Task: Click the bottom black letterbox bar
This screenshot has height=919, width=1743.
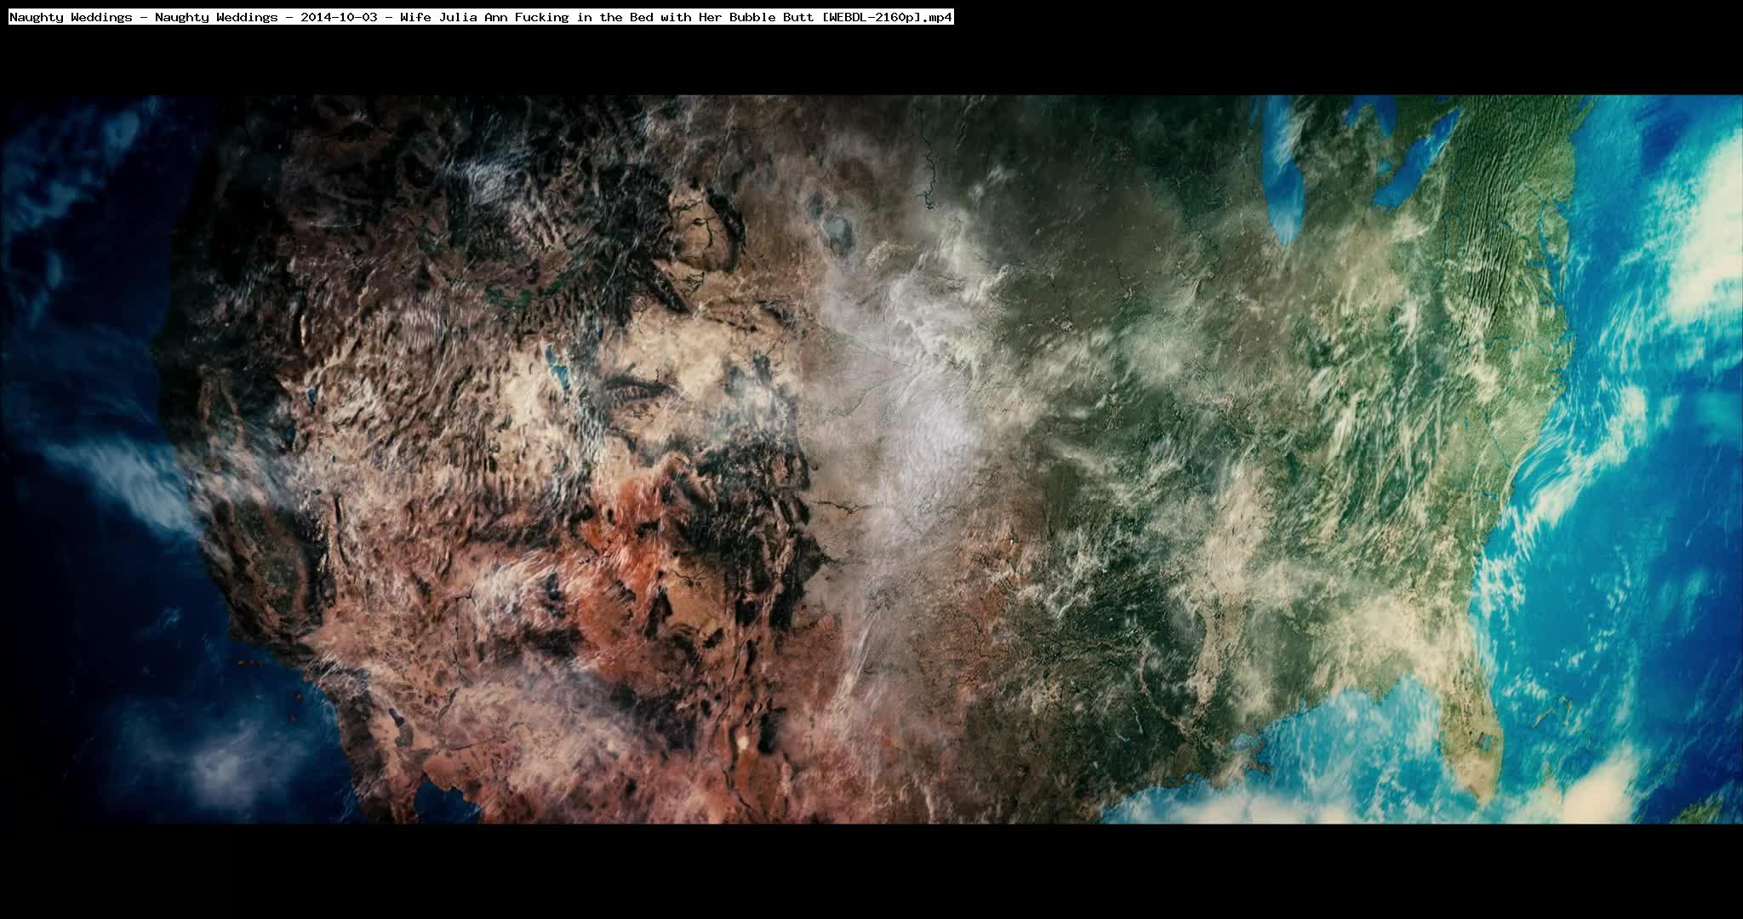Action: tap(871, 872)
